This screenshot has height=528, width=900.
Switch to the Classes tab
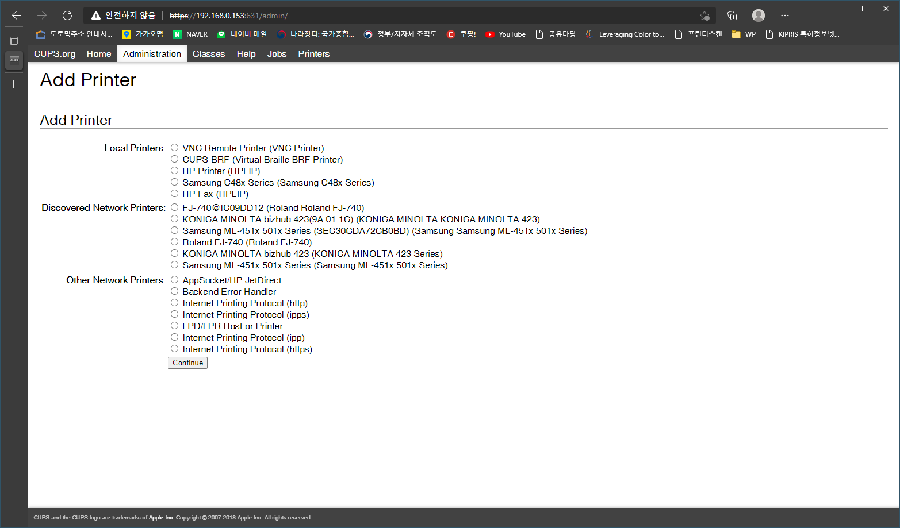[209, 53]
